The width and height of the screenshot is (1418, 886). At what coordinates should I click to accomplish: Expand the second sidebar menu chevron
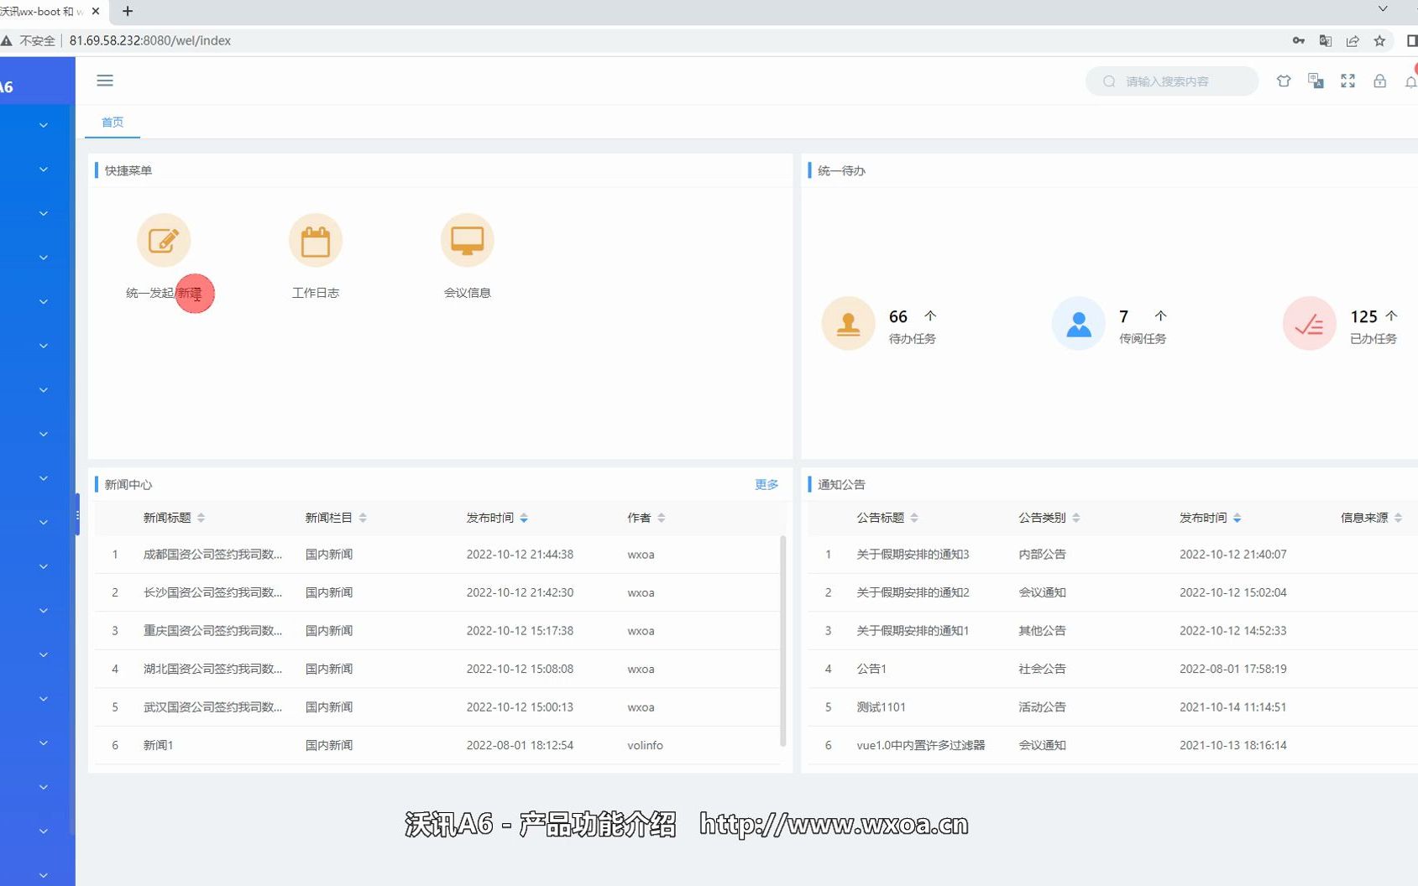tap(44, 169)
